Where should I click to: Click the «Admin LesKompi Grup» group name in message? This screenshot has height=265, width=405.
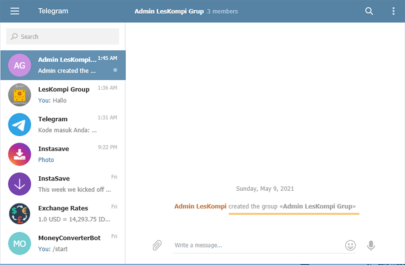(x=318, y=206)
